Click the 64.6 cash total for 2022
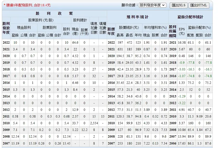Image resolution: width=219 pixels, height=148 pixels. (x=75, y=43)
